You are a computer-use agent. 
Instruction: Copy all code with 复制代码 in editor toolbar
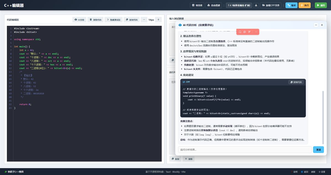(131, 20)
